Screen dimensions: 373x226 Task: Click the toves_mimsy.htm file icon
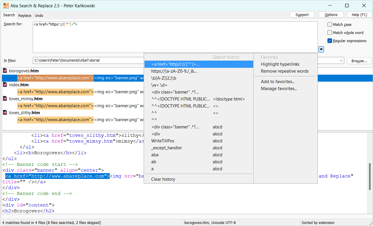[x=5, y=98]
